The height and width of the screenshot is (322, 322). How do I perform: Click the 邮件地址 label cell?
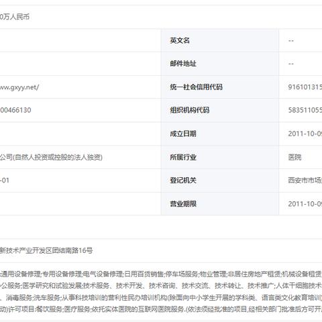(220, 64)
